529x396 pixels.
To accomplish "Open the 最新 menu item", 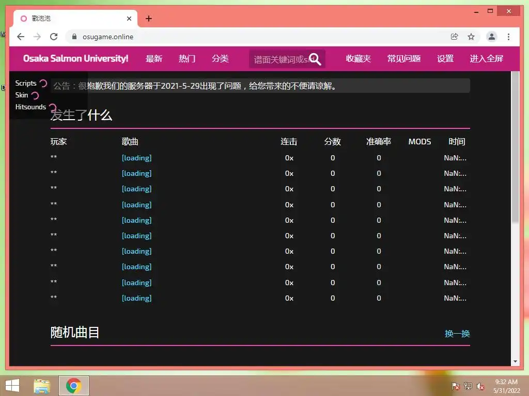I will tap(154, 59).
